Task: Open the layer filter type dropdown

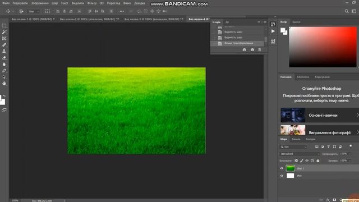Action: pyautogui.click(x=293, y=147)
